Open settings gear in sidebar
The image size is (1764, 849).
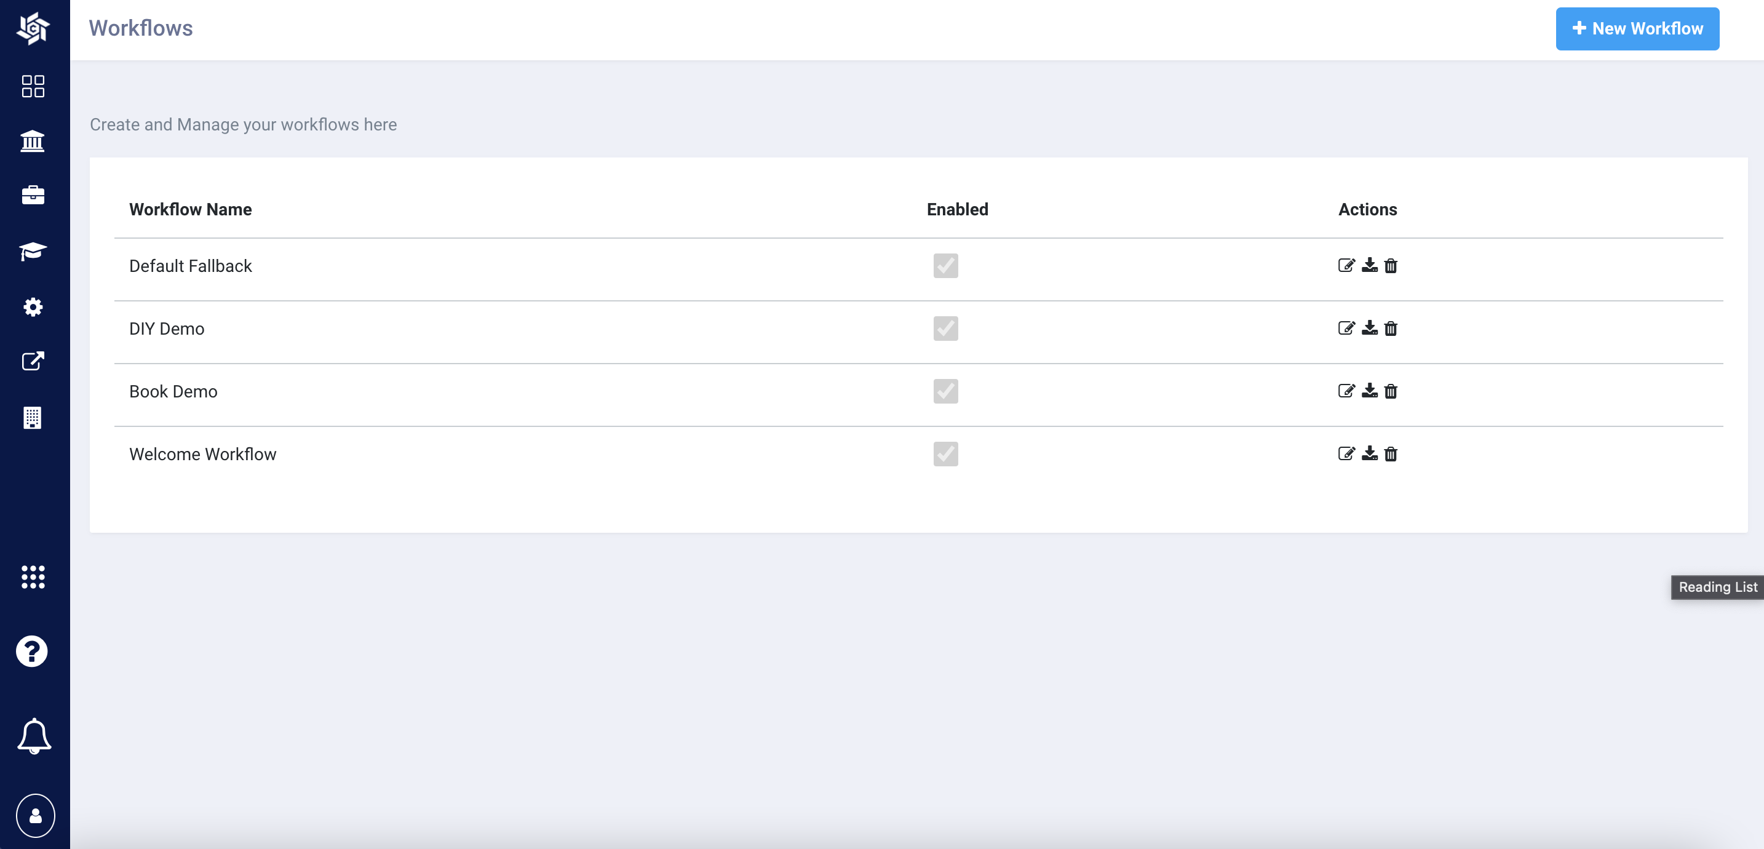[x=33, y=307]
